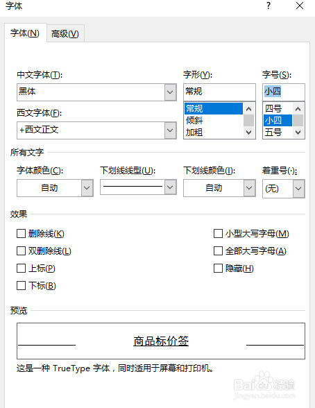Toggle the 上标 checkbox
The width and height of the screenshot is (315, 408).
click(x=21, y=269)
